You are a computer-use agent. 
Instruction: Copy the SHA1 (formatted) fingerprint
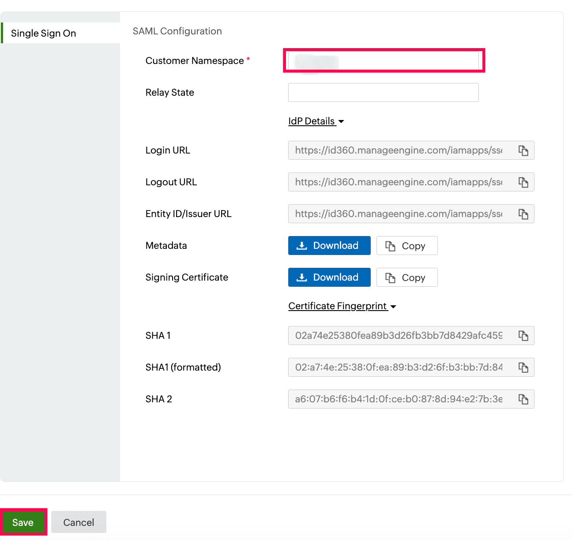[523, 367]
